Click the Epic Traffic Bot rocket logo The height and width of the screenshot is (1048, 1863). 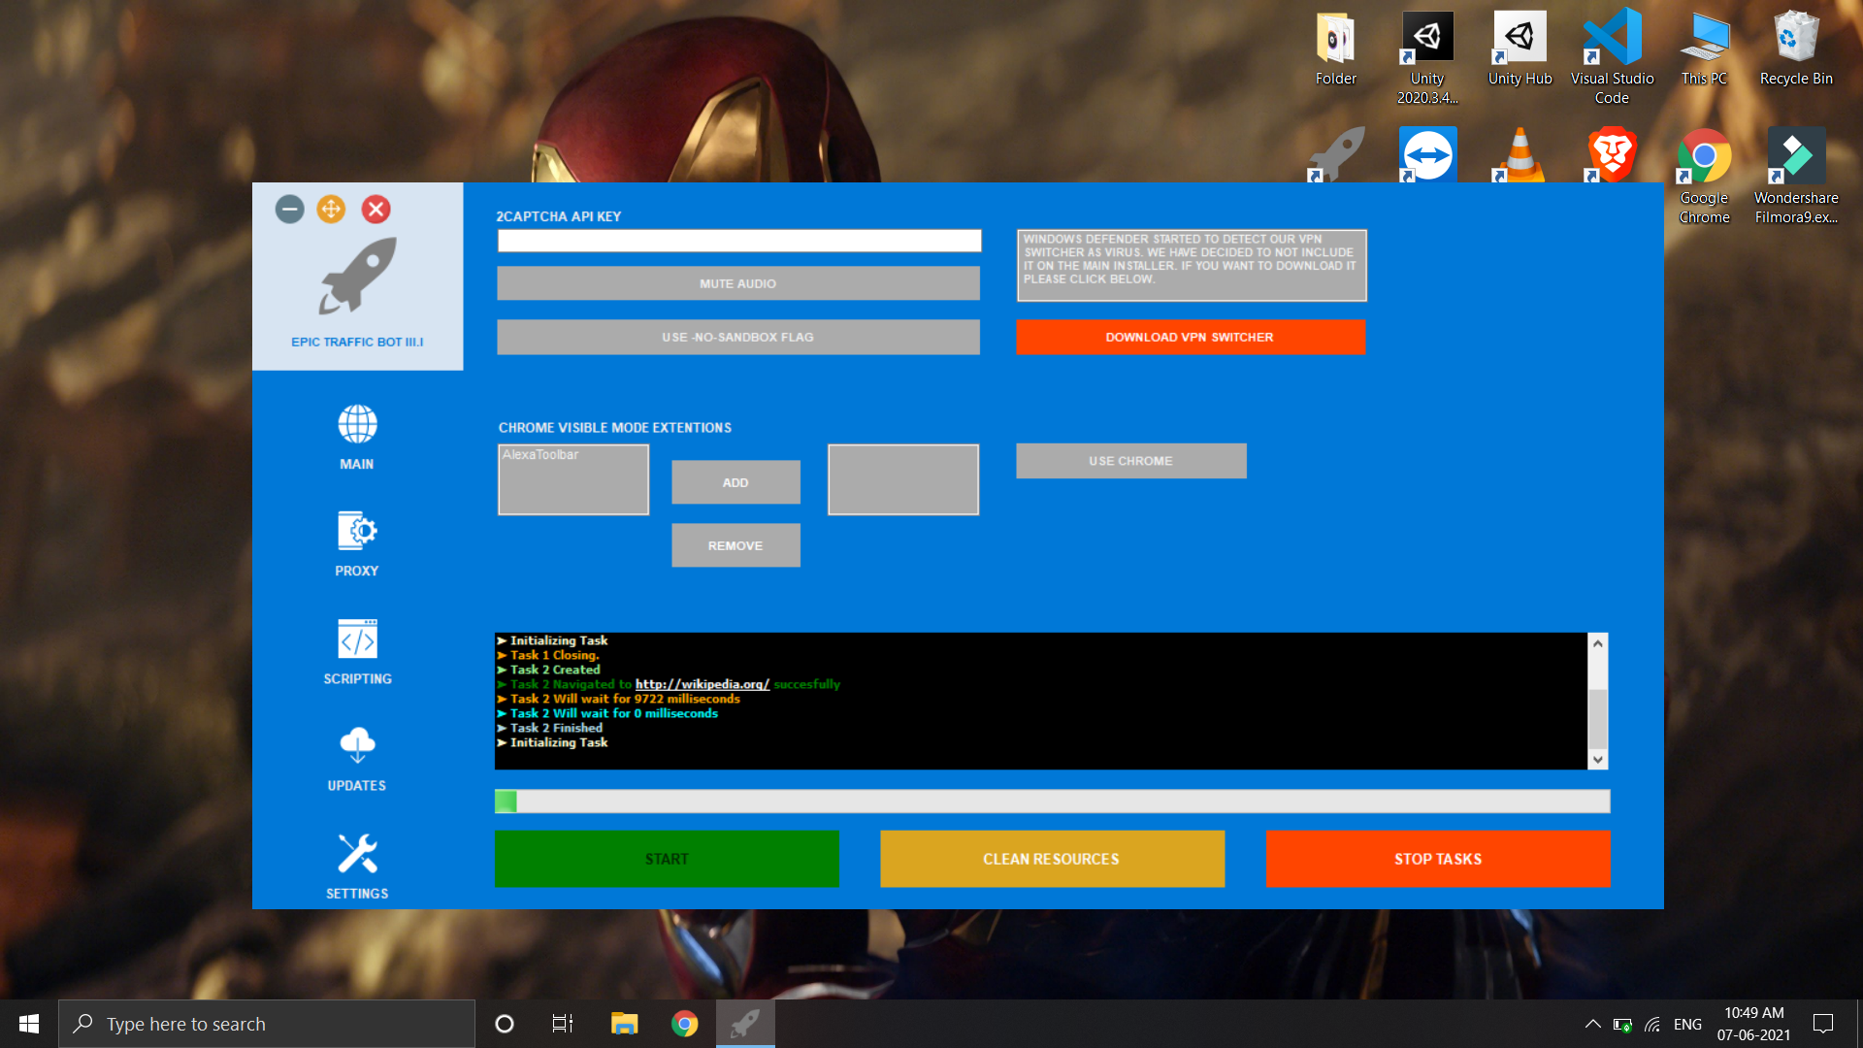coord(357,277)
